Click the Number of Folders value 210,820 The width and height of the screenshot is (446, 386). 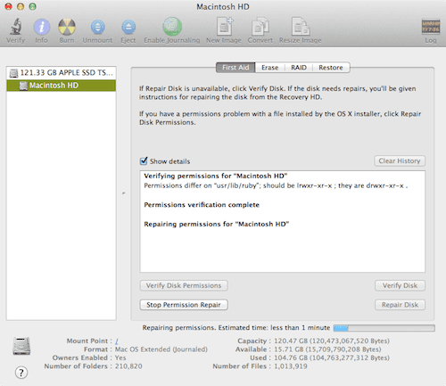click(x=128, y=366)
